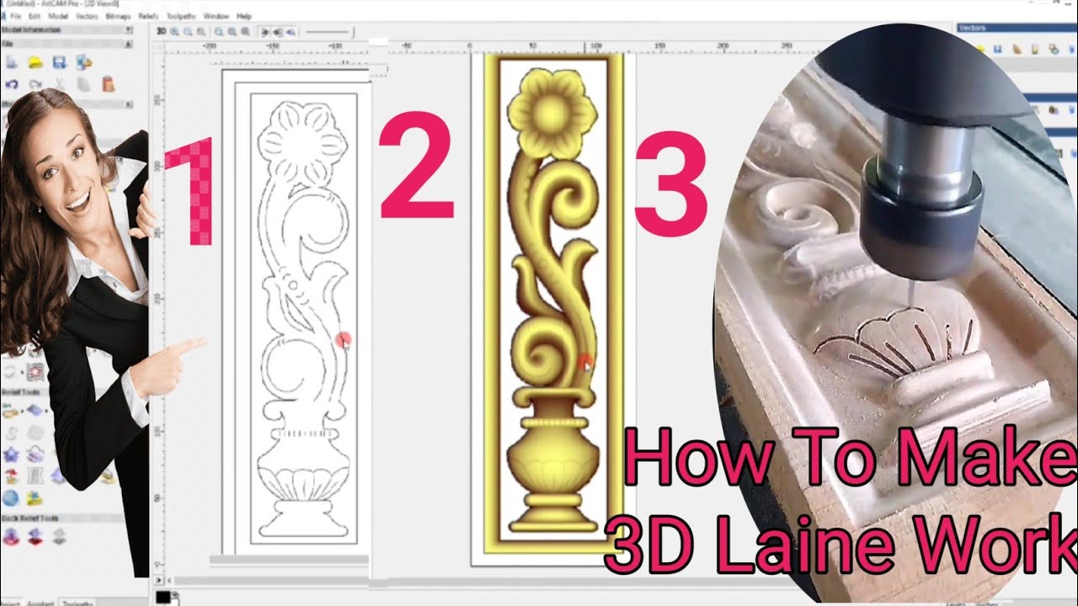Click the Zoom Out magnifier icon

point(187,31)
